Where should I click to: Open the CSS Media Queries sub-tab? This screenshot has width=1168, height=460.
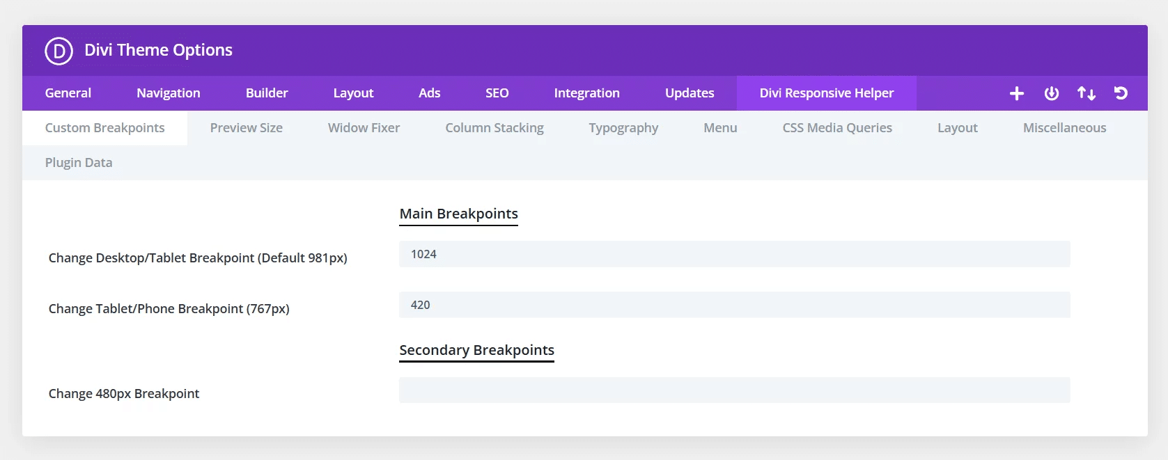pyautogui.click(x=837, y=128)
